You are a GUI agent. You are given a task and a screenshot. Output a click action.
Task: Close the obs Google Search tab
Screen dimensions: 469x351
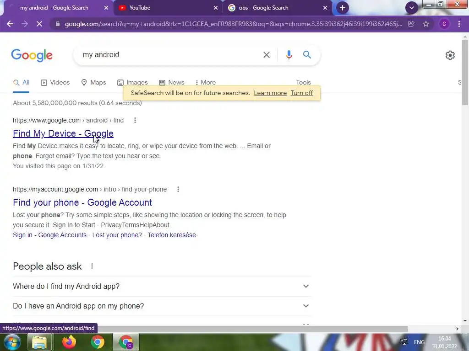pyautogui.click(x=325, y=8)
